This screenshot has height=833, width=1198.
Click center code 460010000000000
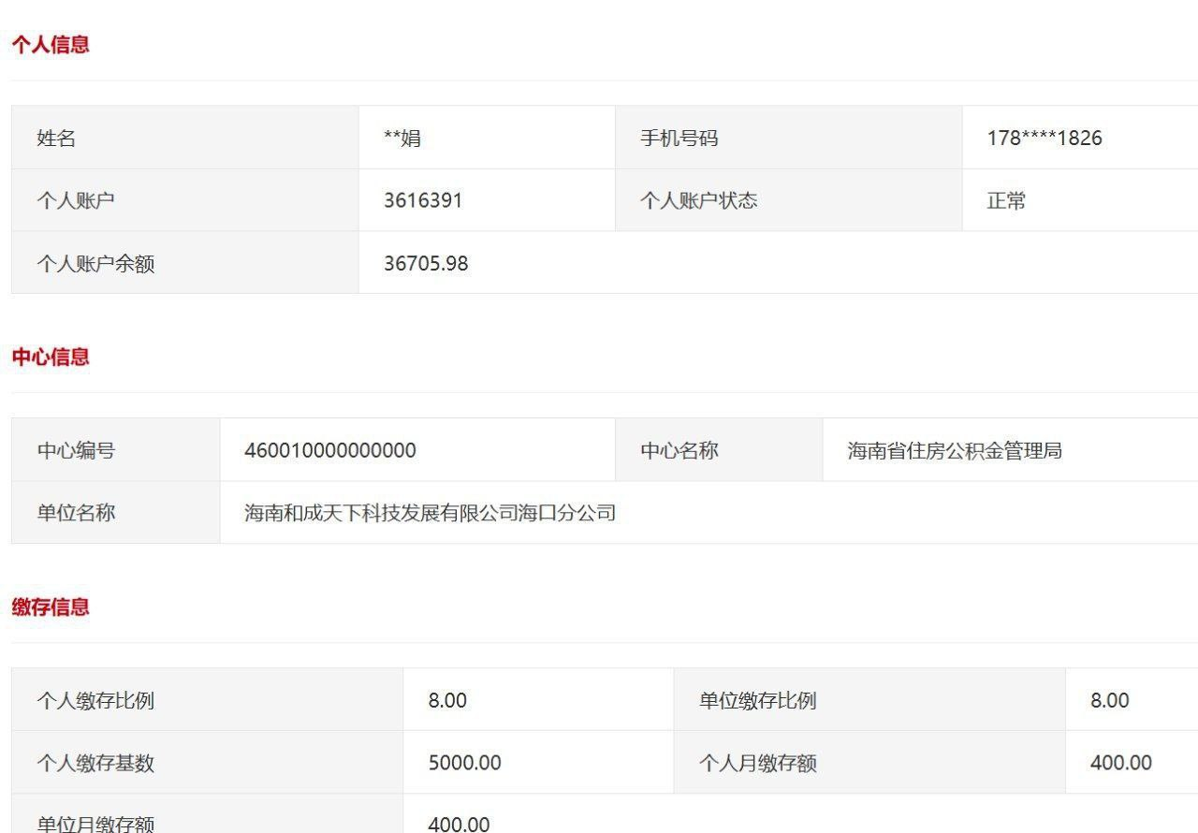coord(330,450)
